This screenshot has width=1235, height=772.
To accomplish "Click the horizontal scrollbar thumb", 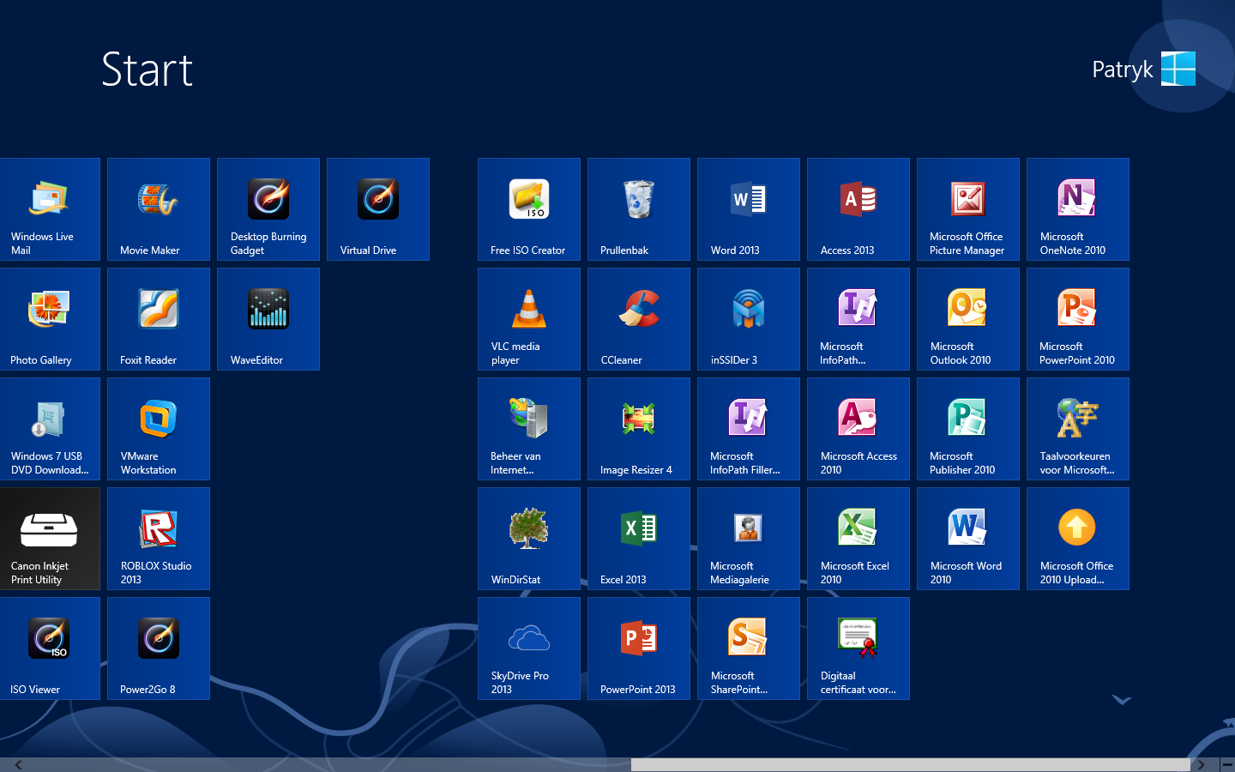I will (x=910, y=764).
